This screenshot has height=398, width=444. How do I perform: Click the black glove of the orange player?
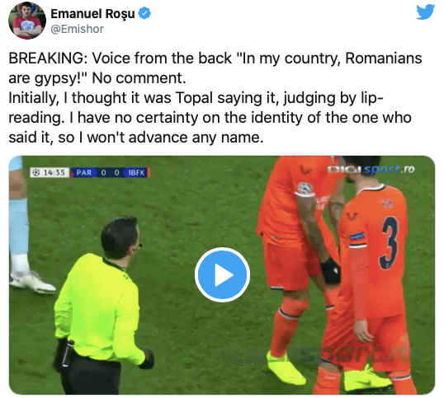tap(330, 270)
